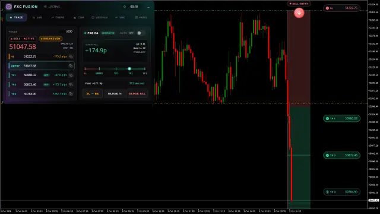Click the large price 51047.58
380x214 pixels.
[x=23, y=46]
